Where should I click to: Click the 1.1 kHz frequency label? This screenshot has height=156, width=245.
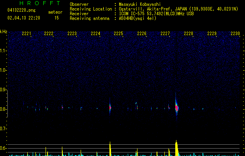[4, 51]
